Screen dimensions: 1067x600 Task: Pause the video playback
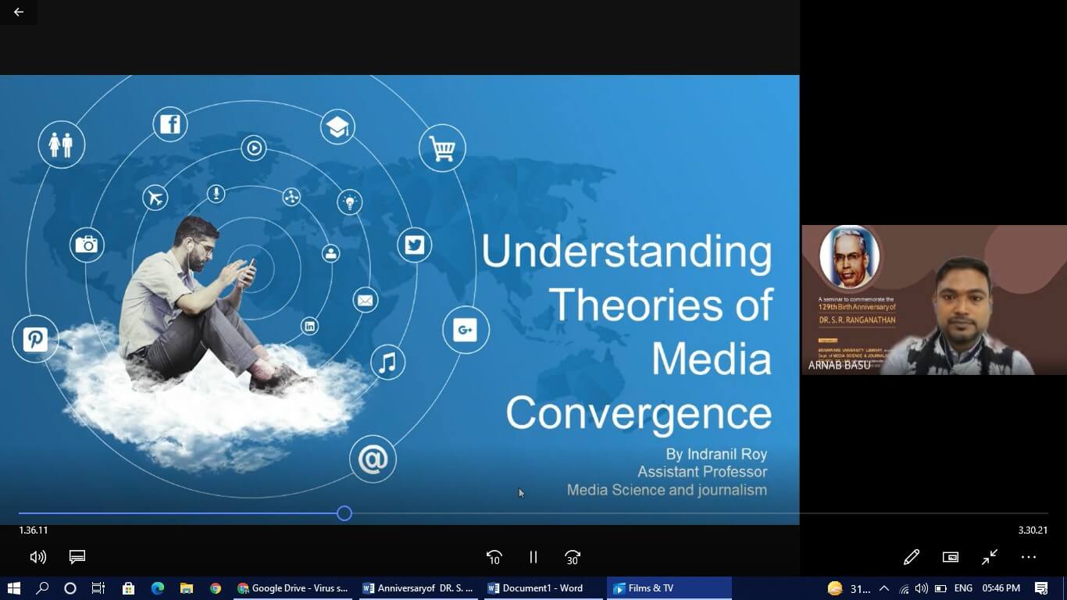(533, 557)
